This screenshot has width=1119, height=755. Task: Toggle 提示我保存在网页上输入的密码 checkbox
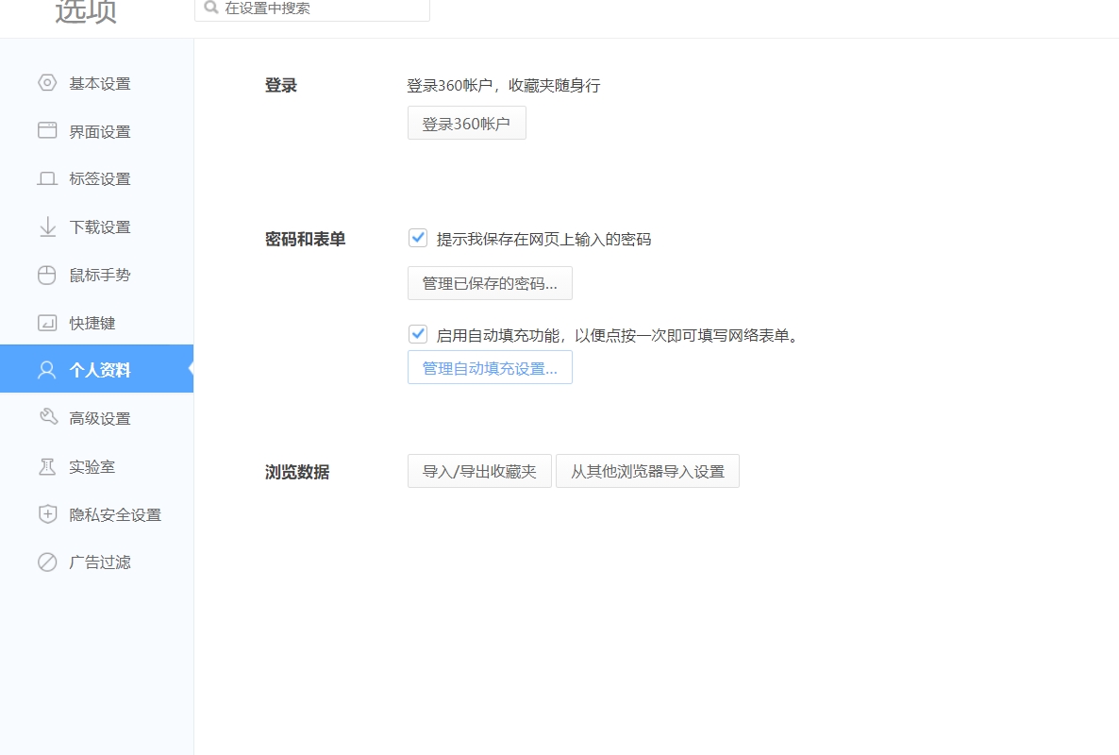point(418,238)
